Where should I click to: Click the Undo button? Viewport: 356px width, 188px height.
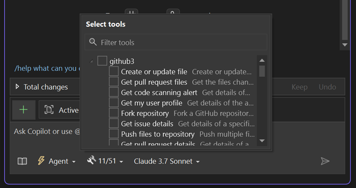(328, 87)
